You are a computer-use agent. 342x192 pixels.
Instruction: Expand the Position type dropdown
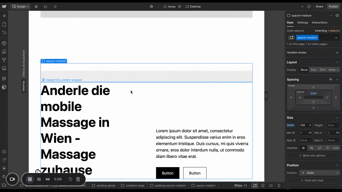pos(319,173)
